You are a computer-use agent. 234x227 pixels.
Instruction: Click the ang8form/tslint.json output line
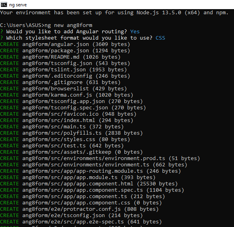(63, 69)
